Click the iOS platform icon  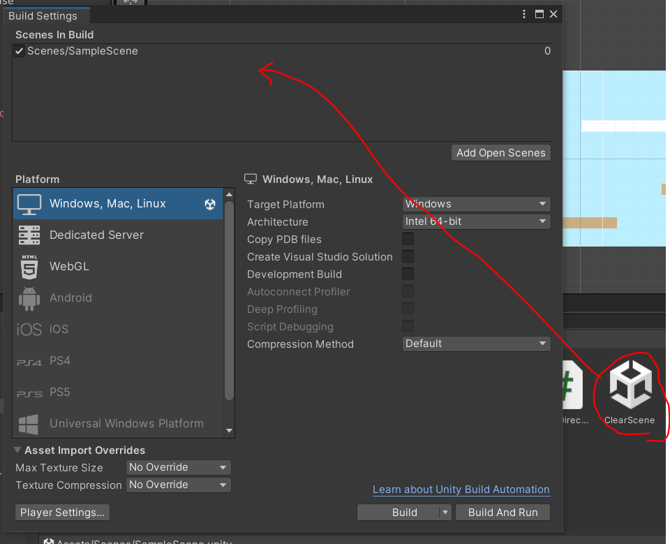pyautogui.click(x=29, y=330)
